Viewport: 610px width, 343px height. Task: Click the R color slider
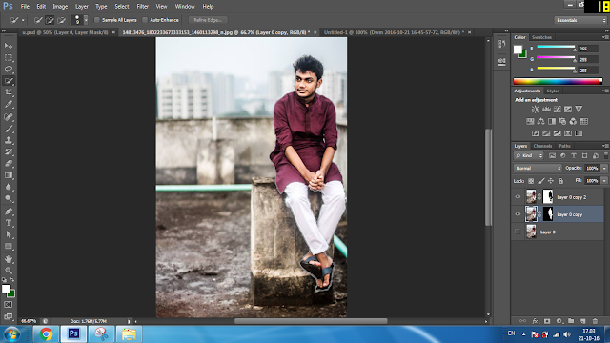coord(556,47)
